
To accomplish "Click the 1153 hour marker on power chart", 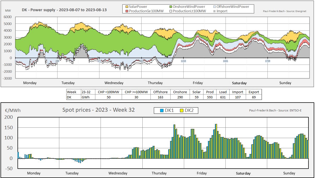I will [183, 61].
